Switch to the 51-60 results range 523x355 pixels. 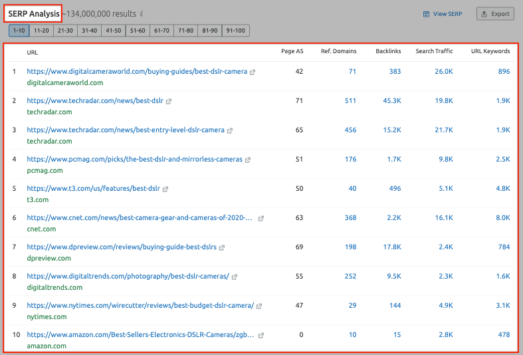tap(138, 30)
